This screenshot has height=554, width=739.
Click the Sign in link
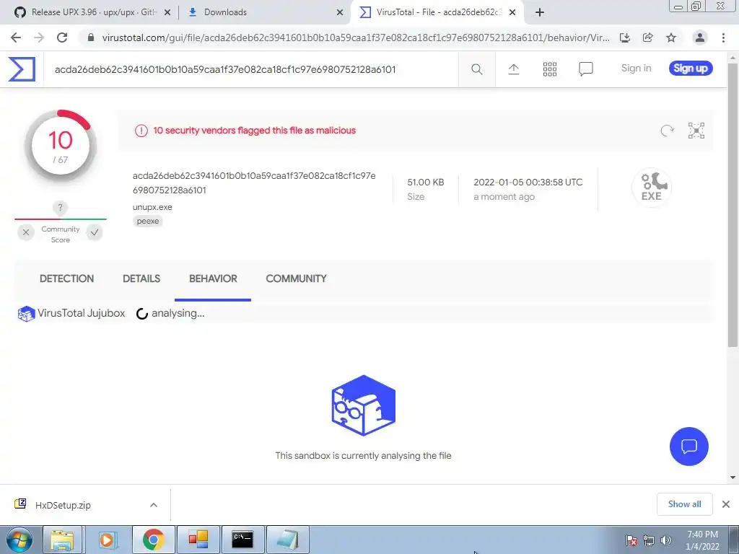point(637,69)
